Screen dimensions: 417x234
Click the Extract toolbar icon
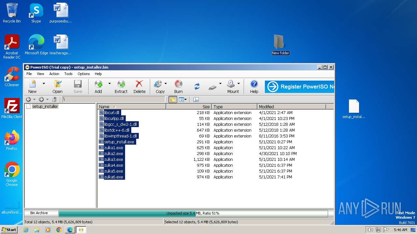pyautogui.click(x=121, y=86)
